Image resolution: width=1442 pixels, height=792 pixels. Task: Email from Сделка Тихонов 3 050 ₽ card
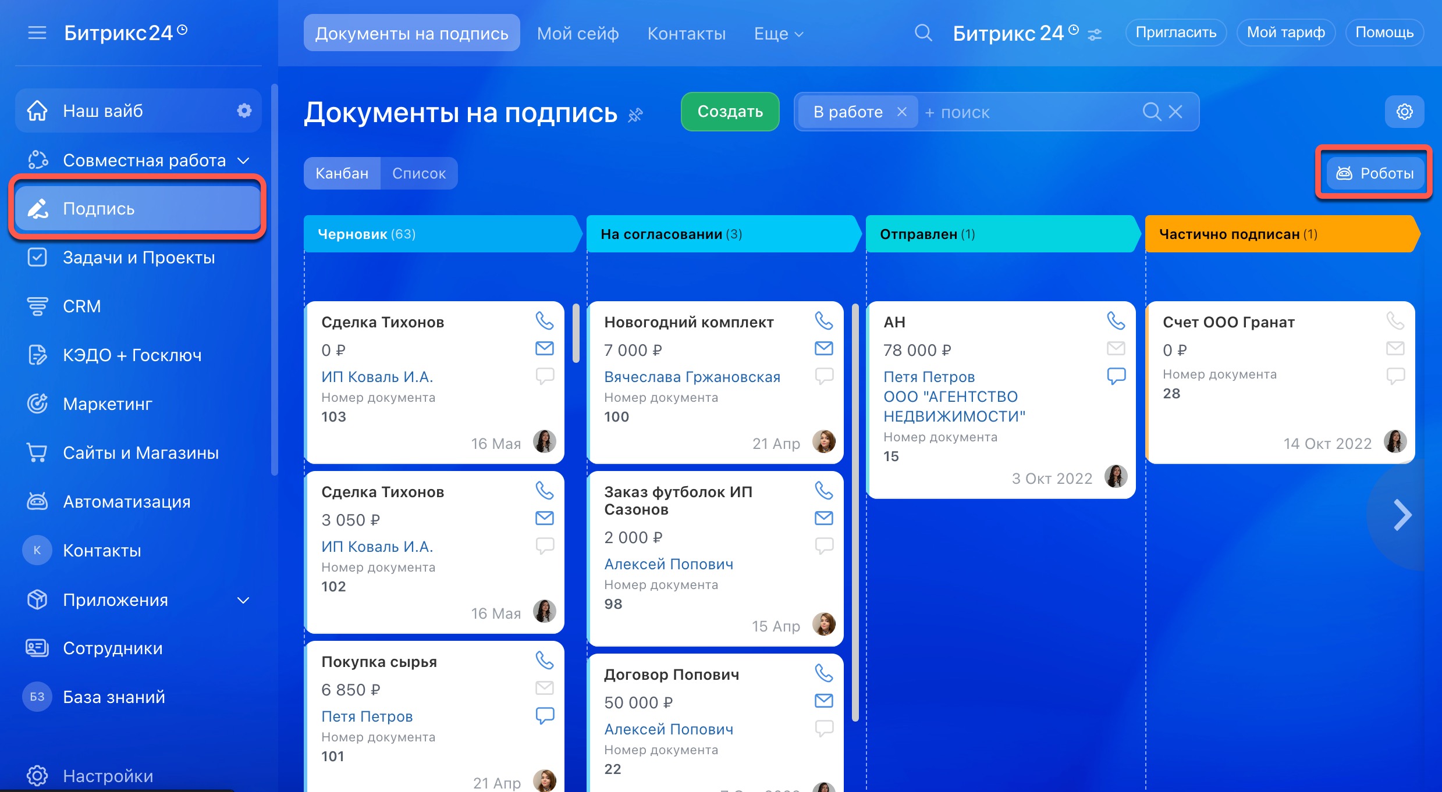tap(545, 518)
